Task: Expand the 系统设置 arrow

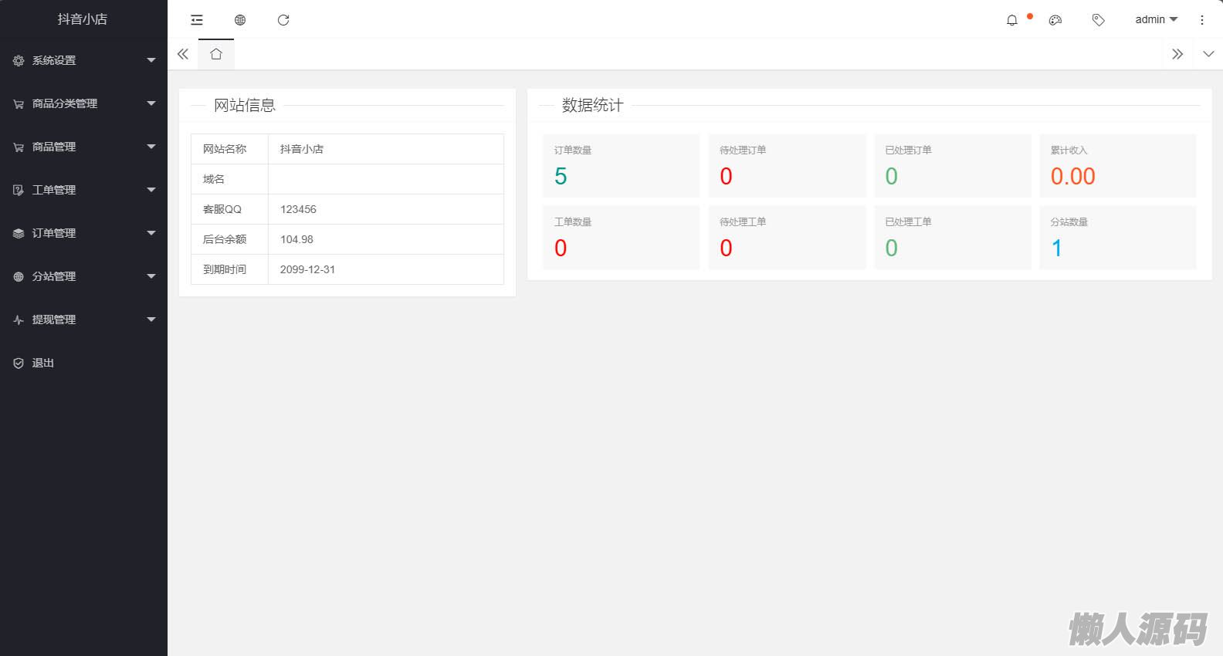Action: (x=151, y=60)
